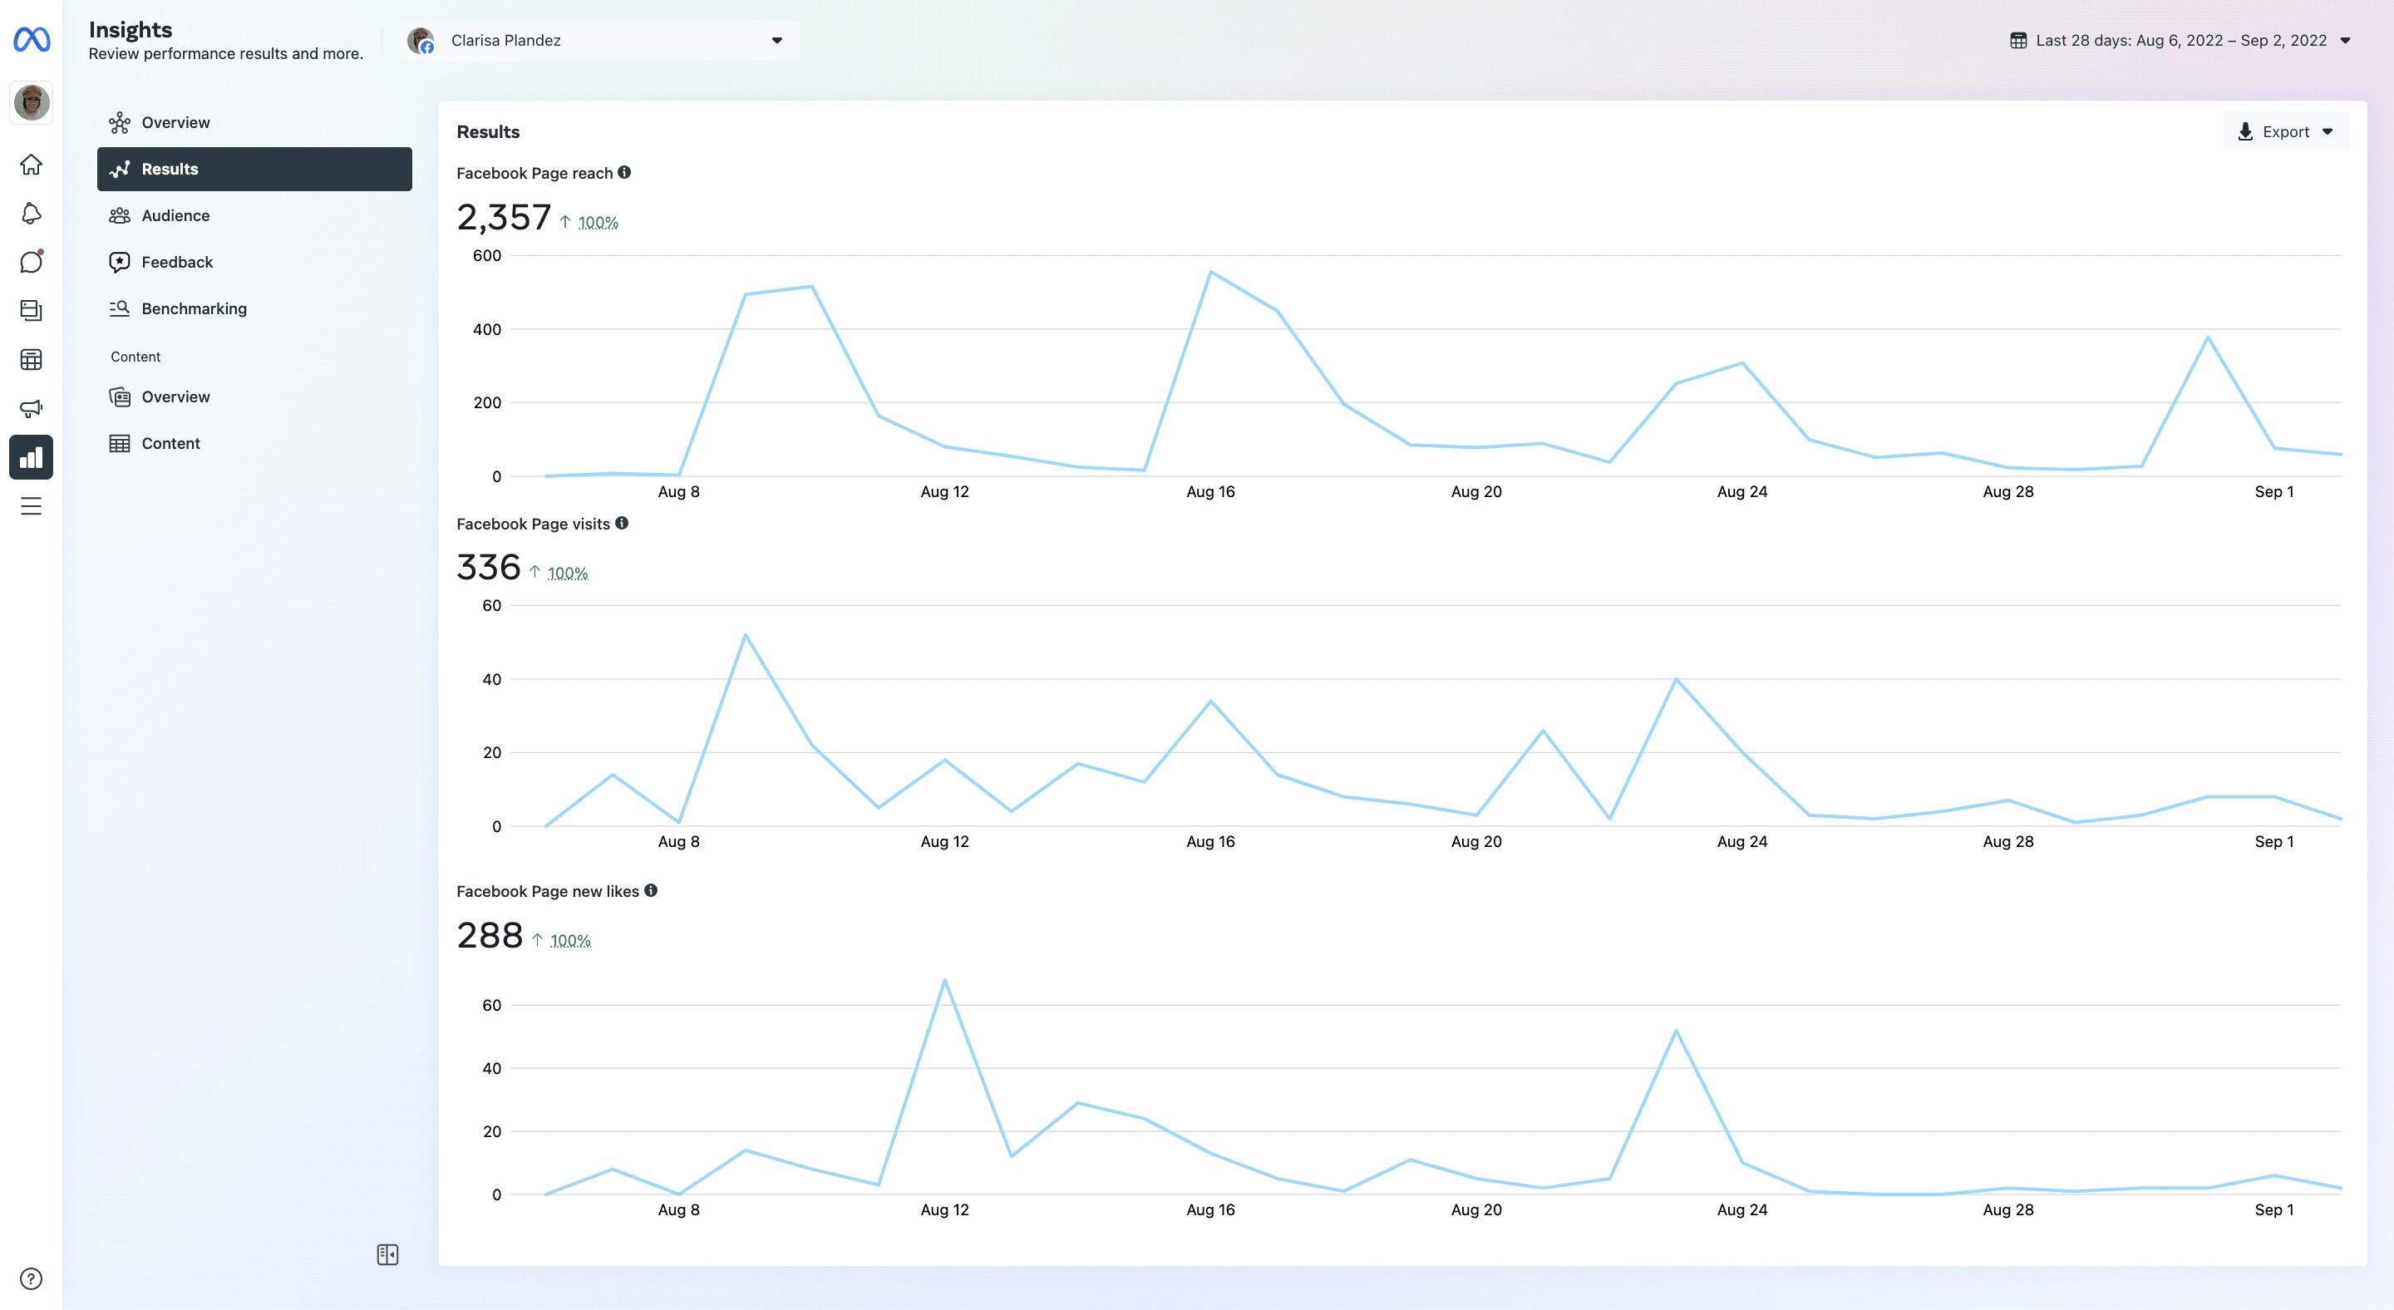Expand the Export dropdown
The image size is (2394, 1310).
(2286, 132)
